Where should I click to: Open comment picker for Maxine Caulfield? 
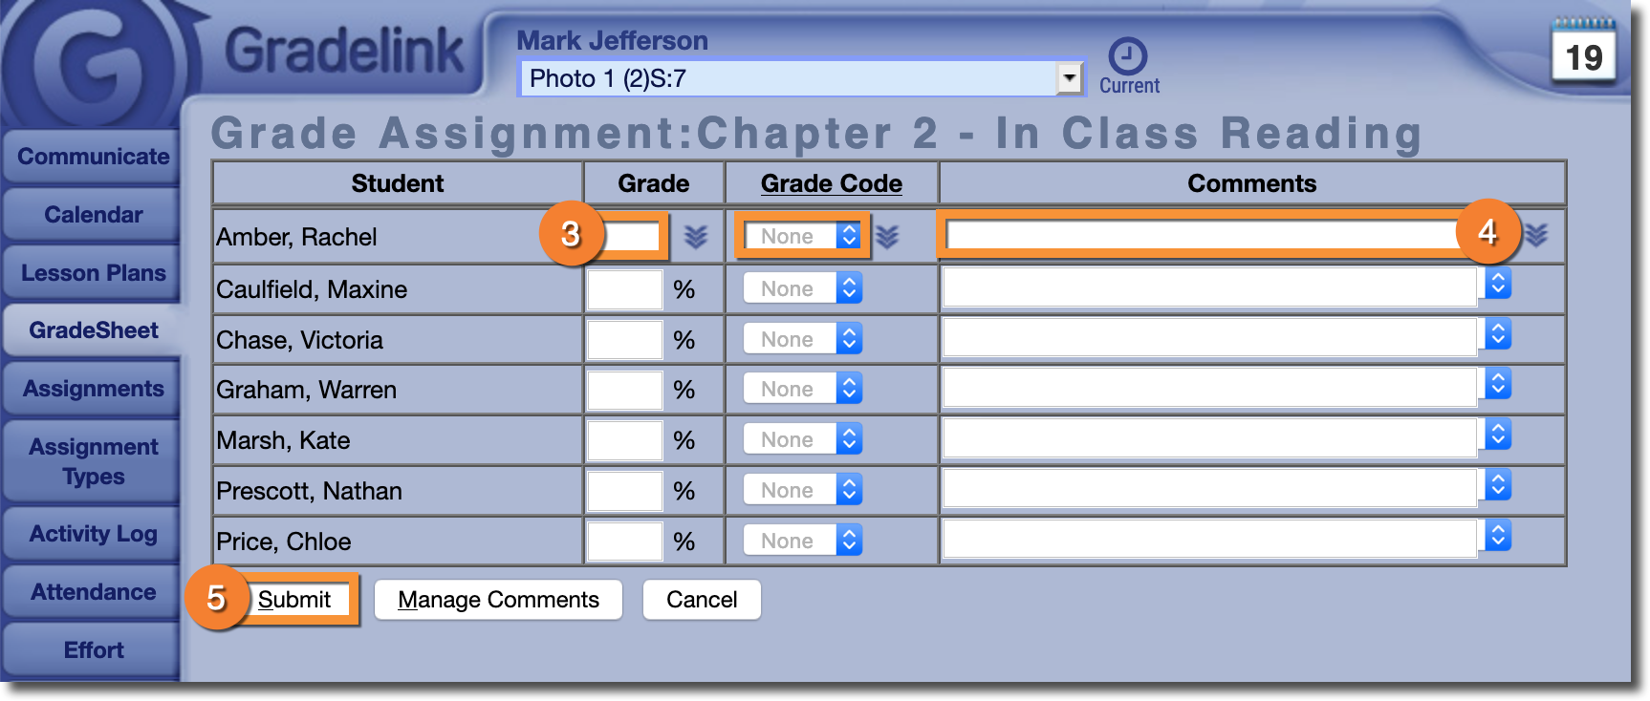tap(1498, 284)
